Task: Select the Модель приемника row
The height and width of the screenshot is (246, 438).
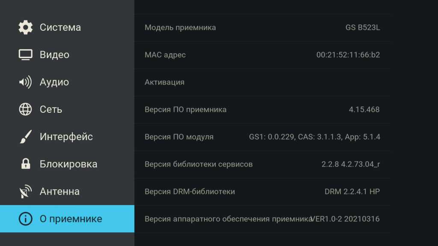Action: (x=262, y=27)
